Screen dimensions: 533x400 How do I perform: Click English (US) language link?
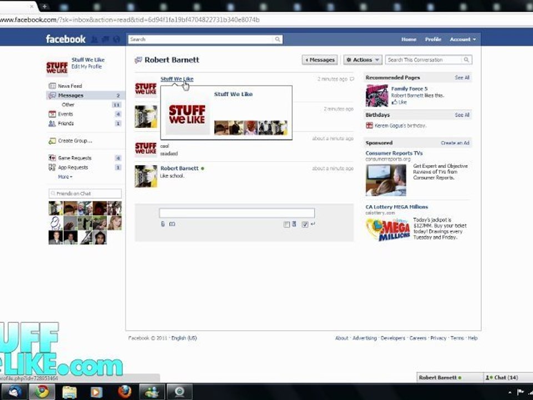(184, 338)
